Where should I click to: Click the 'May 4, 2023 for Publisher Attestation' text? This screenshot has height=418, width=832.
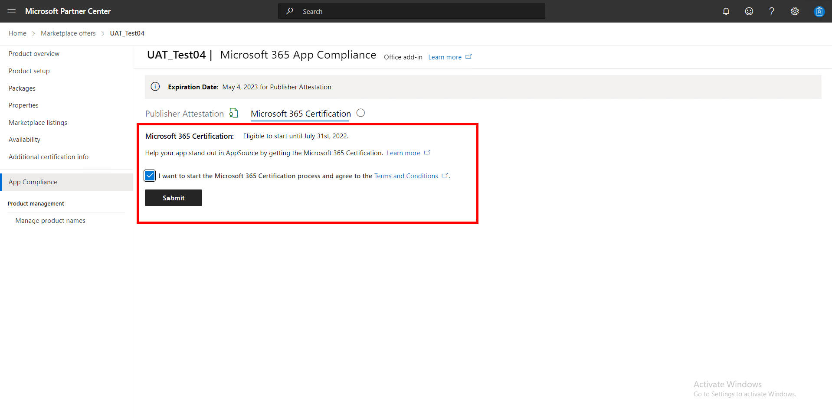(x=277, y=87)
